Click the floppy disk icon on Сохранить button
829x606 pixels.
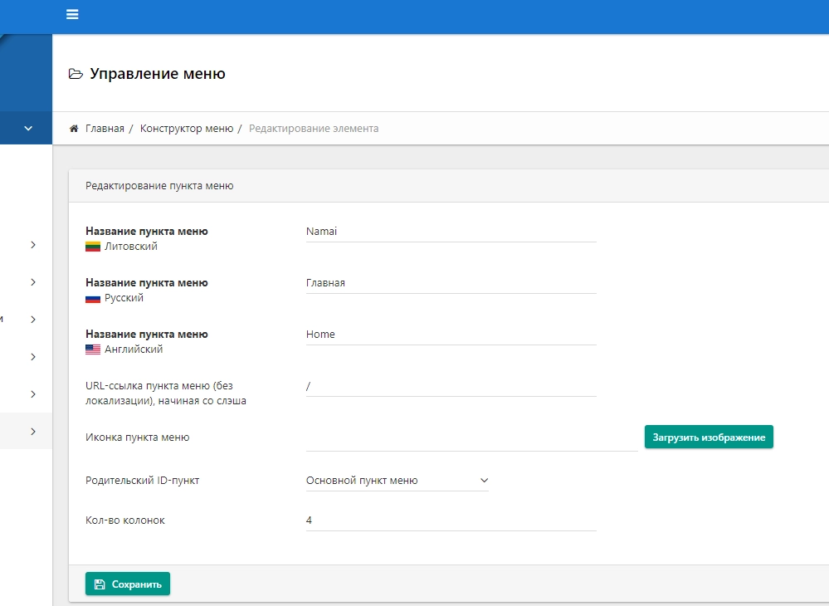click(100, 584)
